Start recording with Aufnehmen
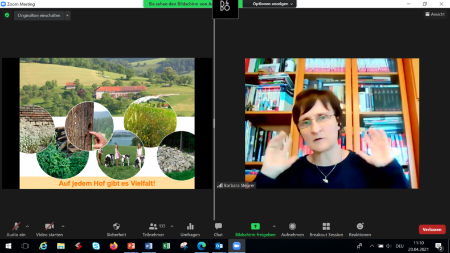Image resolution: width=450 pixels, height=253 pixels. [x=292, y=228]
